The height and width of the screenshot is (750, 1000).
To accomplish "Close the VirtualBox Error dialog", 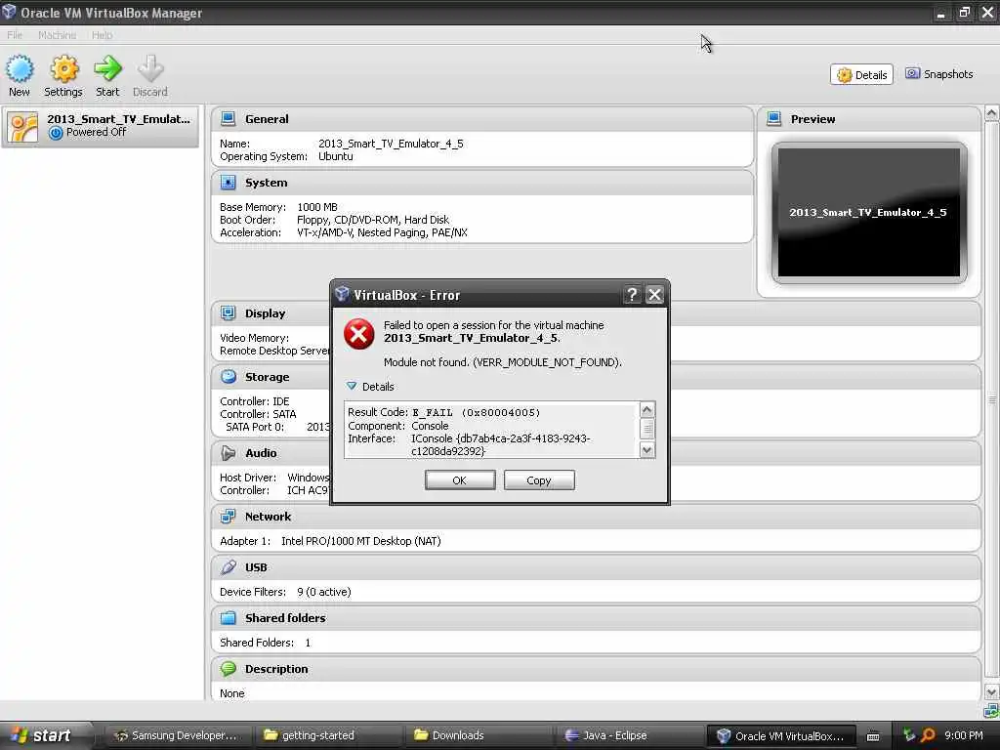I will pyautogui.click(x=654, y=295).
